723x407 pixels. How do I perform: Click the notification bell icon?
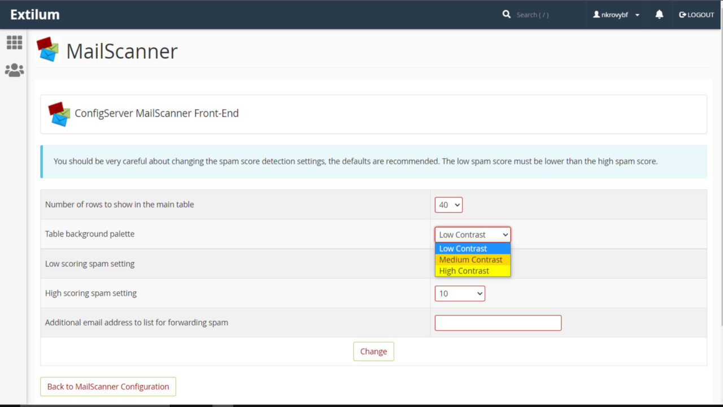point(659,14)
